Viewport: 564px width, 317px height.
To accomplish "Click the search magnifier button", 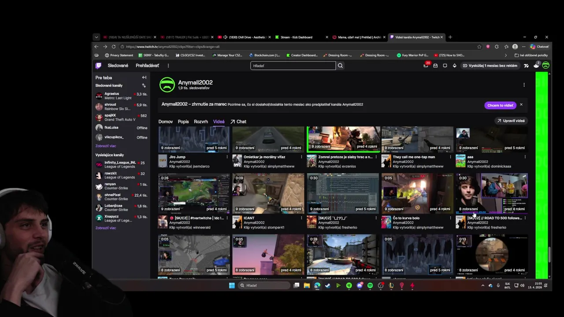I will 340,66.
